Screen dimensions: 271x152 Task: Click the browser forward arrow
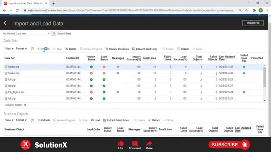(11, 10)
